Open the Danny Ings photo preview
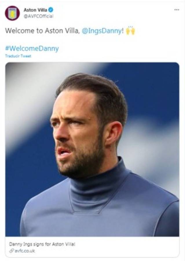Viewport: 185px width, 261px height. (92, 149)
